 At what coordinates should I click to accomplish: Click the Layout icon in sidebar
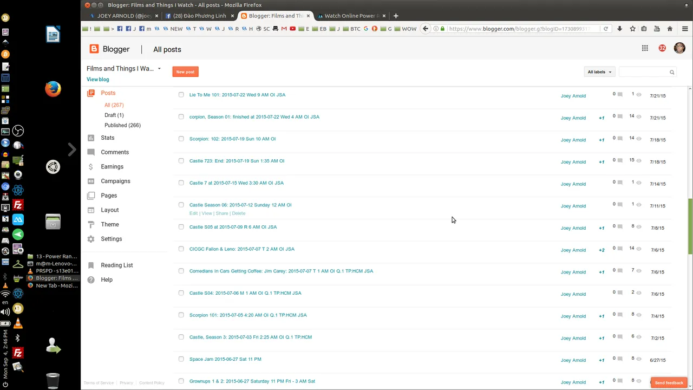coord(91,210)
